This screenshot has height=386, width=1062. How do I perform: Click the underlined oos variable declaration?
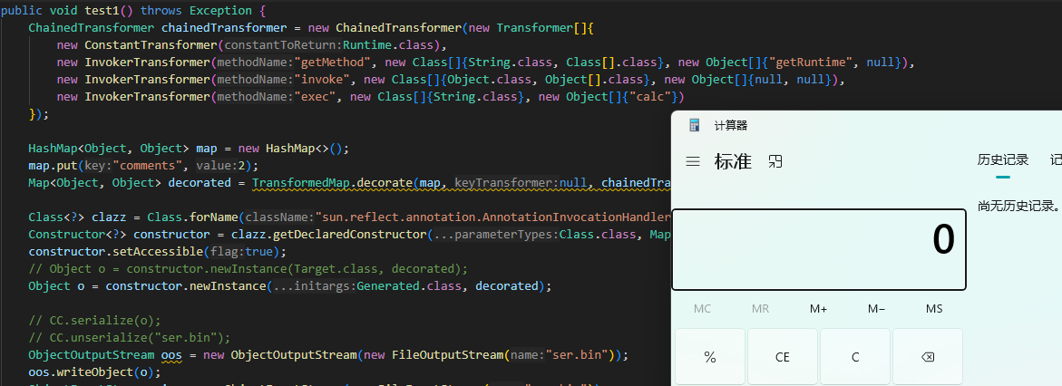pyautogui.click(x=171, y=355)
